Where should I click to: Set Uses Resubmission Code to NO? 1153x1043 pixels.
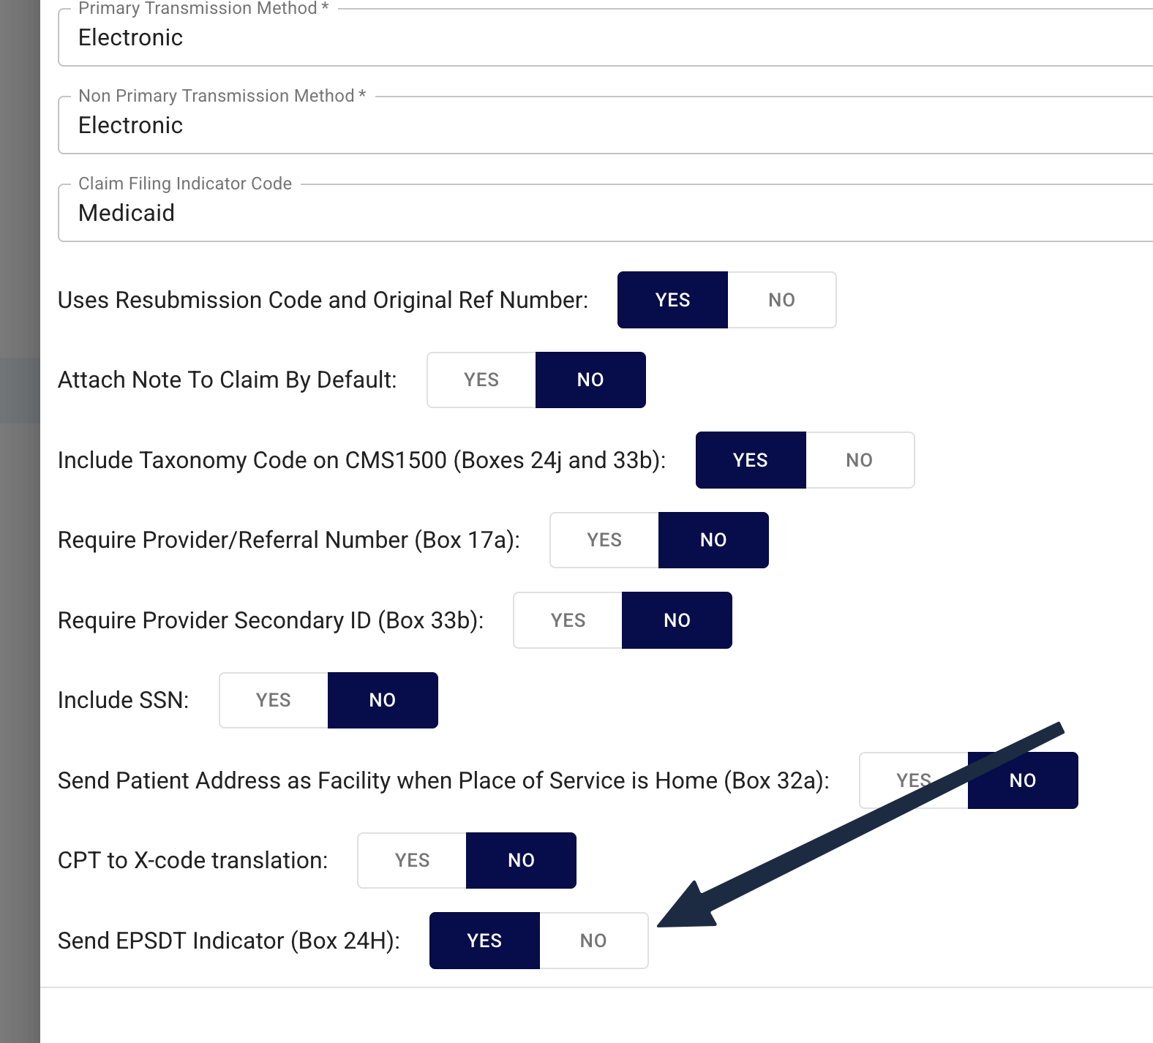(x=781, y=300)
